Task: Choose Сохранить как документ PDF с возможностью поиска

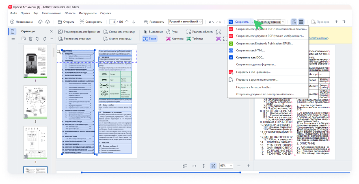Action: (x=268, y=29)
